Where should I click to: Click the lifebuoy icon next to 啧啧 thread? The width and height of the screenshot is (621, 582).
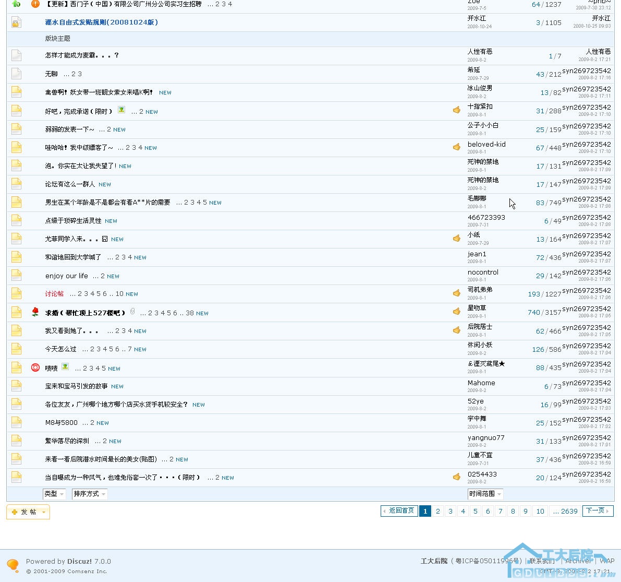35,367
